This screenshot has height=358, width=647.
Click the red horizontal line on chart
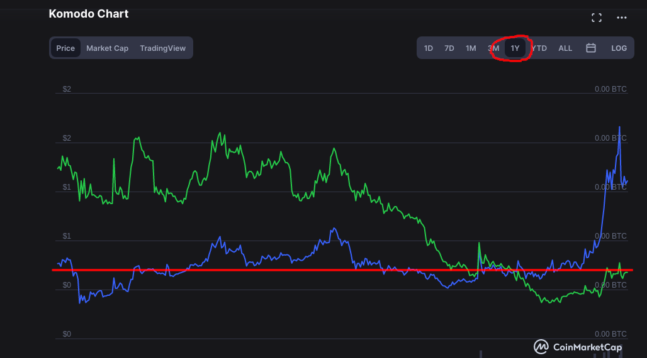click(x=342, y=270)
